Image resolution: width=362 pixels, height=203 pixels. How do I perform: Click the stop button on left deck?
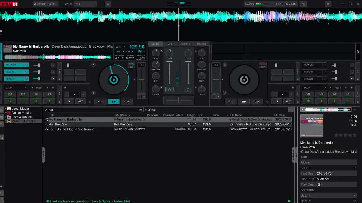pyautogui.click(x=94, y=93)
